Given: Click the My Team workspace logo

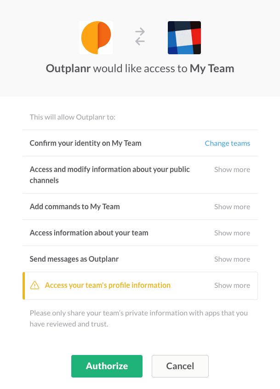Looking at the screenshot, I should (184, 38).
